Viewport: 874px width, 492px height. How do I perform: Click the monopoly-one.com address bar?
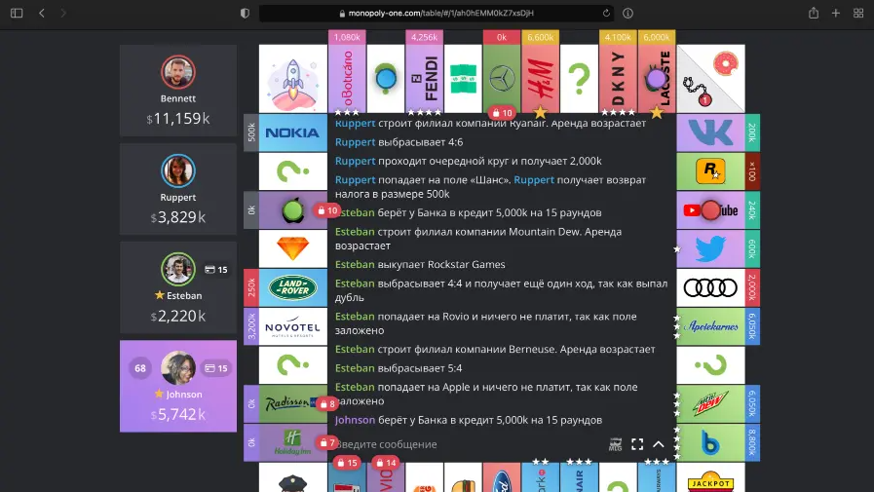[437, 13]
